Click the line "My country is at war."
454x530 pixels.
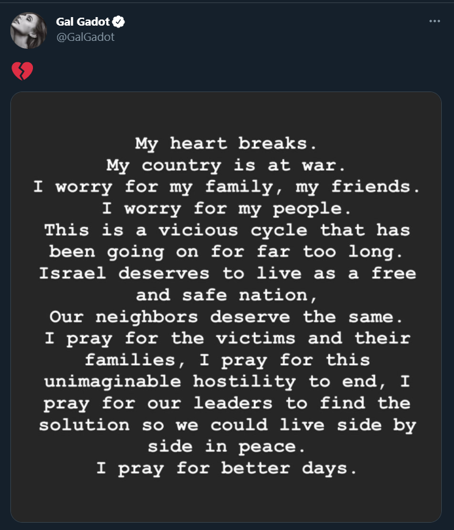tap(226, 165)
